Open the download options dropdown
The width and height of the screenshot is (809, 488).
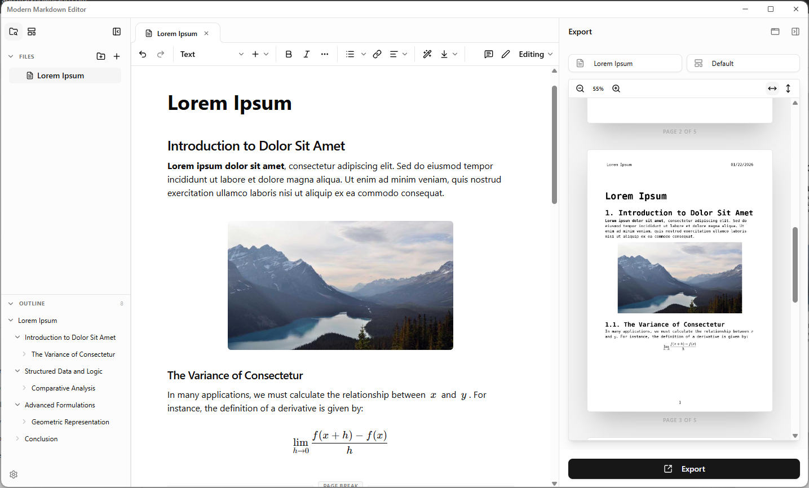pos(449,54)
